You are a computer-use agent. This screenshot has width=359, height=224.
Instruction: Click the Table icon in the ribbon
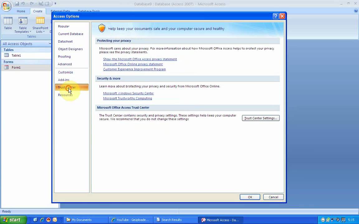[8, 23]
